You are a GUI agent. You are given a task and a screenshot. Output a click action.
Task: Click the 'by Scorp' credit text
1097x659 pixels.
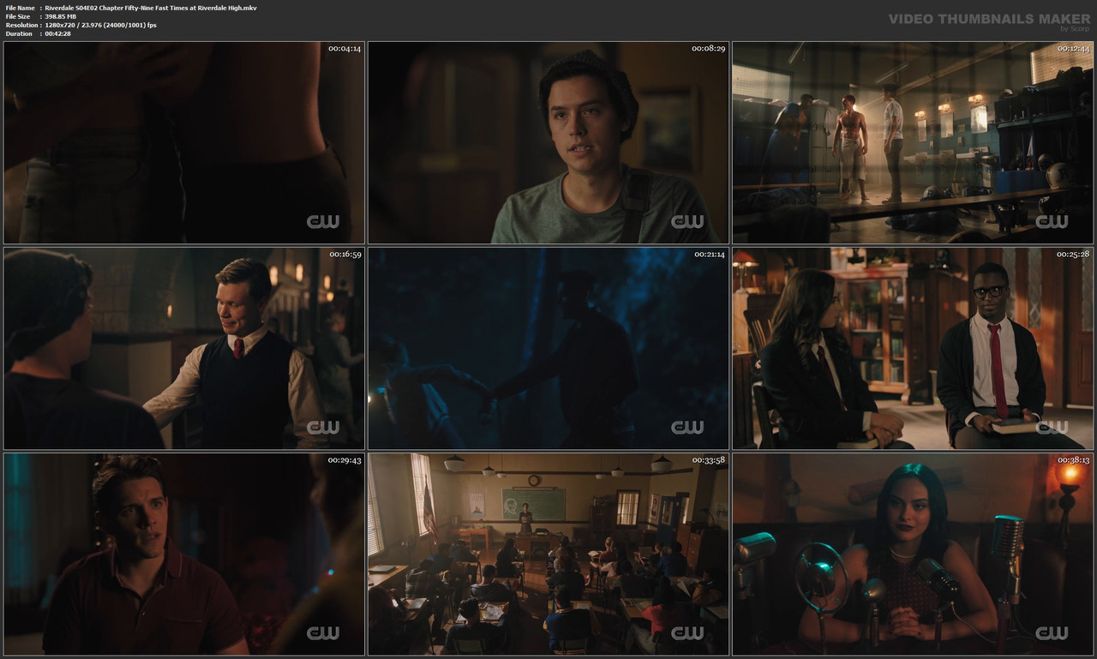tap(1076, 28)
